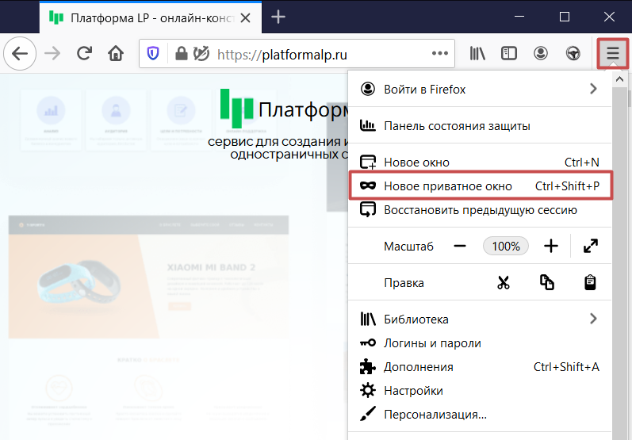Click the Cut scissors icon
Screen dimensions: 632x440
click(x=503, y=283)
